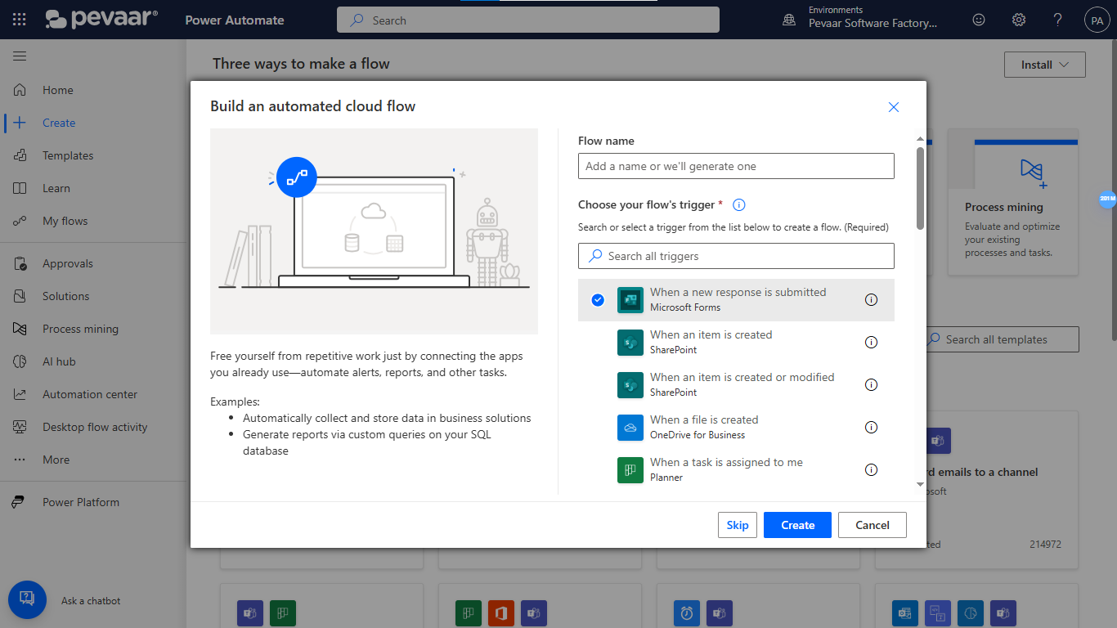Screen dimensions: 1117x628
Task: Click the Environments icon in the header
Action: pyautogui.click(x=789, y=20)
